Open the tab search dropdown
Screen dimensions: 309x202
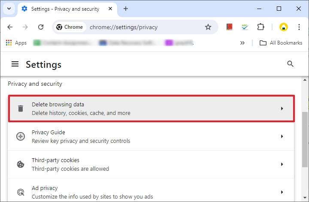[x=9, y=9]
